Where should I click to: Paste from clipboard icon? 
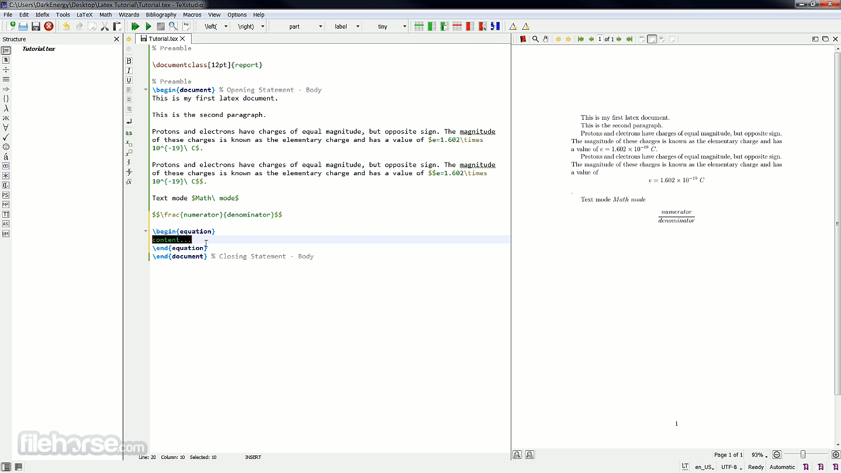pos(117,26)
